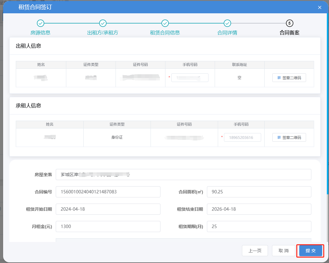Image resolution: width=329 pixels, height=263 pixels.
Task: Click the 承租人信息 section heading
Action: pos(28,106)
